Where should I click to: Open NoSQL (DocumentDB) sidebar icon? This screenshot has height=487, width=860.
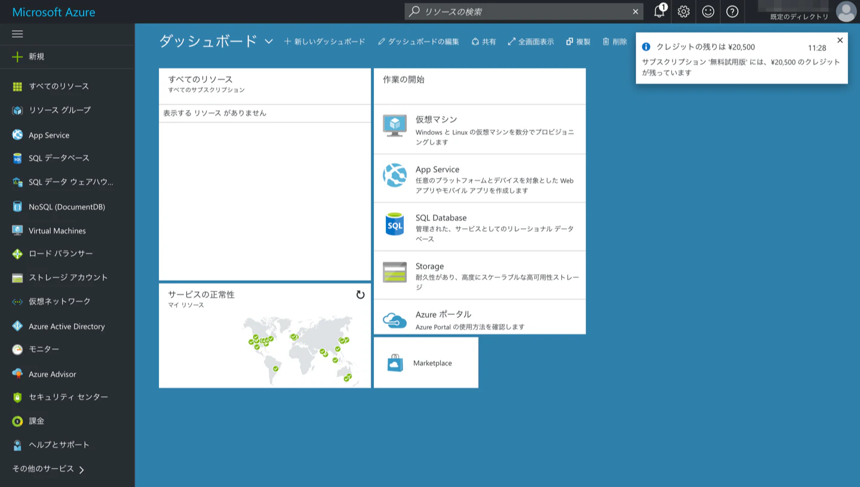(17, 207)
